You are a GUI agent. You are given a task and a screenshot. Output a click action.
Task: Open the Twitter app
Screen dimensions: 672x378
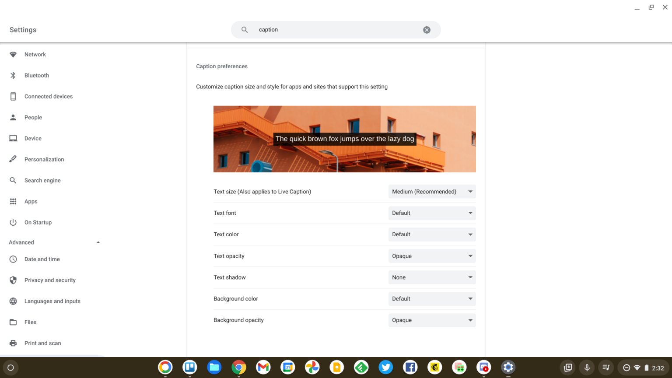(x=385, y=367)
